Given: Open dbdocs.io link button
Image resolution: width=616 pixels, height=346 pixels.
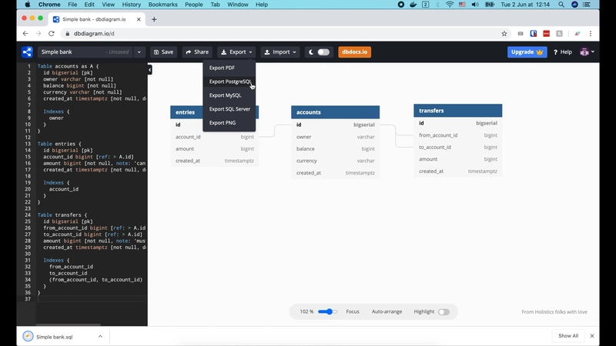Looking at the screenshot, I should [354, 52].
